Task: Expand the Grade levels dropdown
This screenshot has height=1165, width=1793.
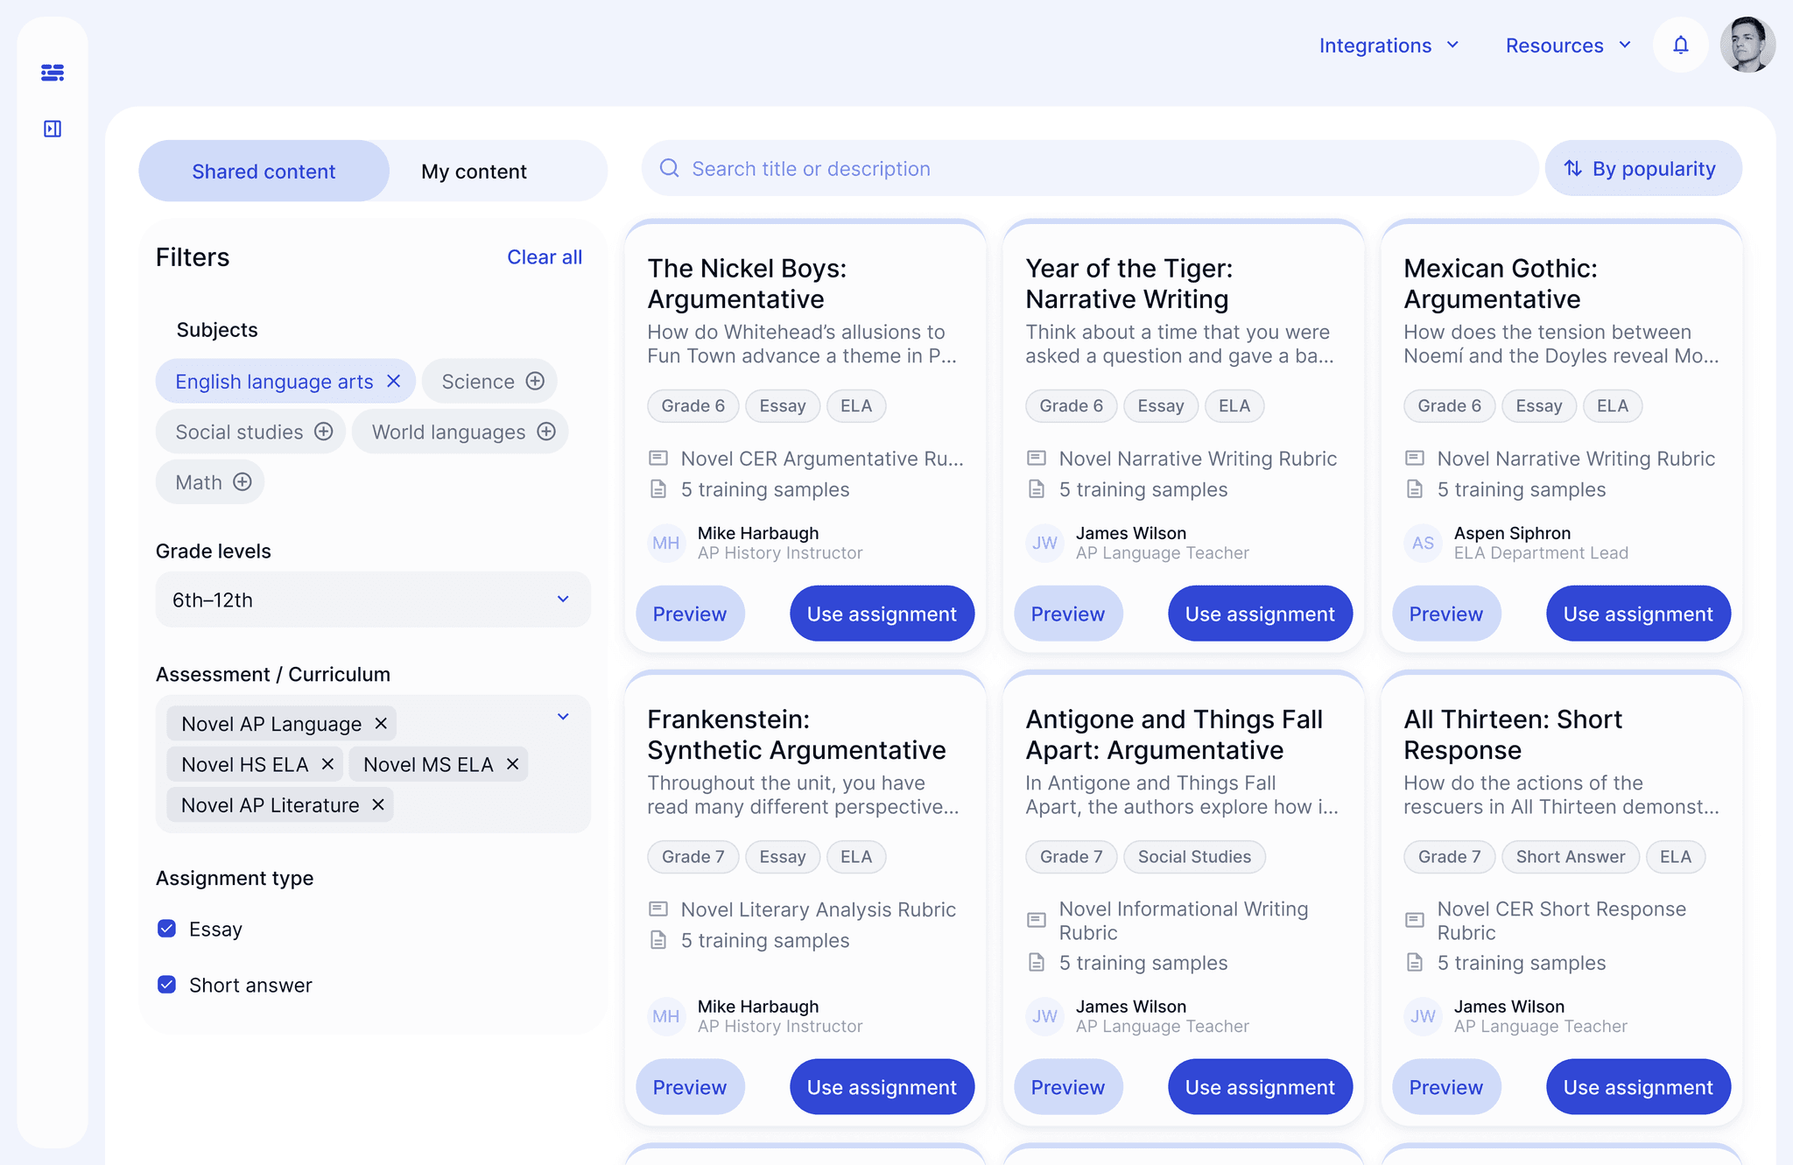Action: 372,600
